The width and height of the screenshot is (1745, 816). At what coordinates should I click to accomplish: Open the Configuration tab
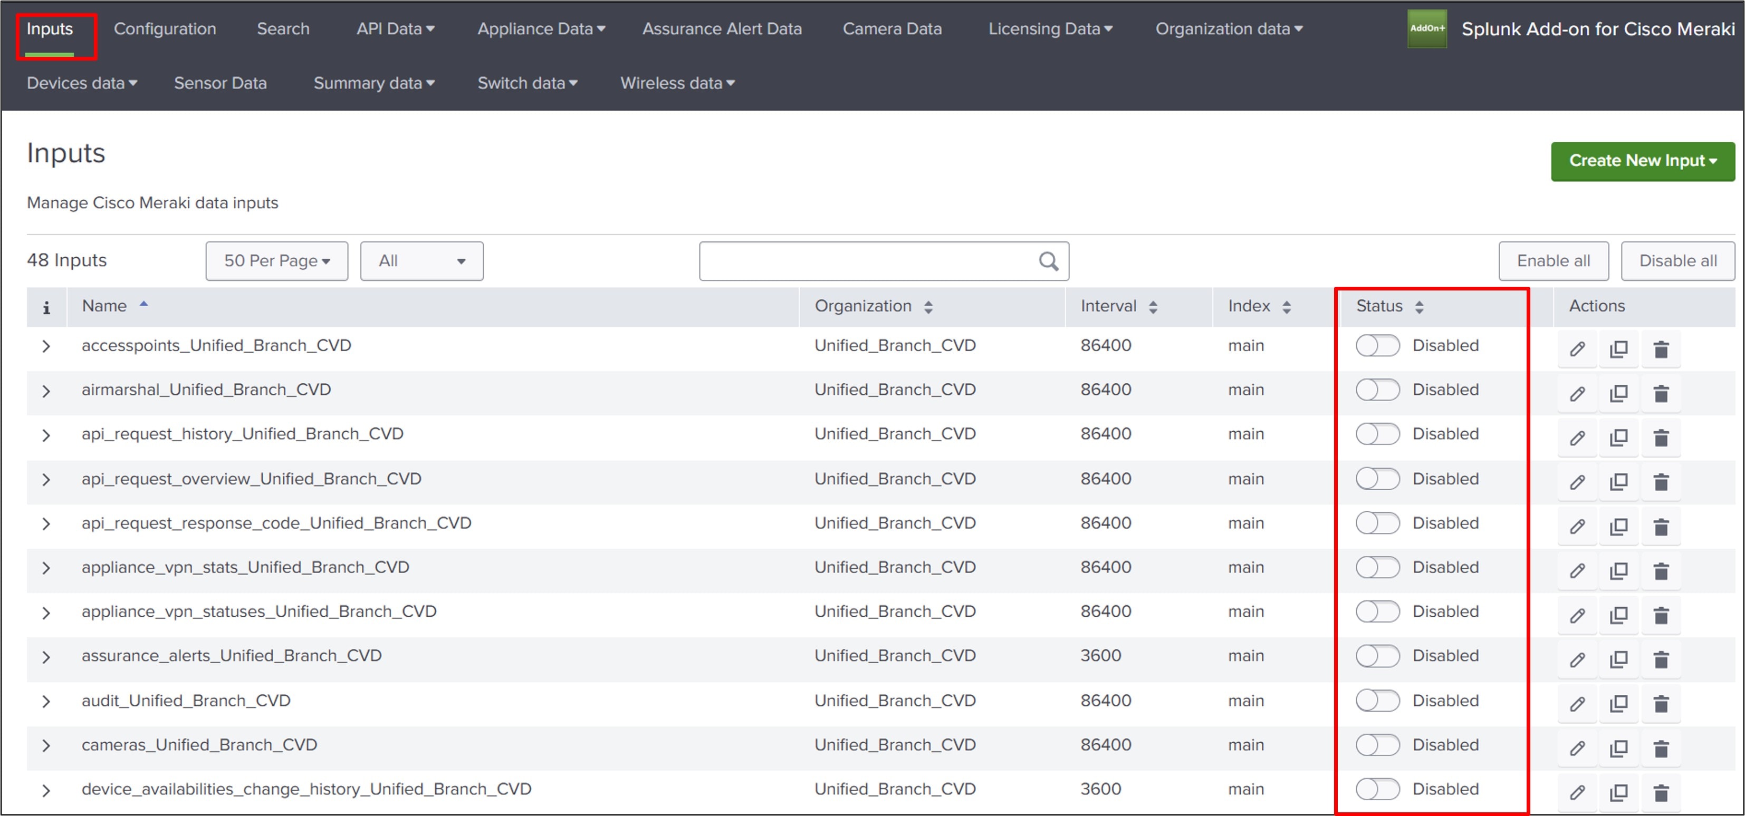click(x=165, y=29)
